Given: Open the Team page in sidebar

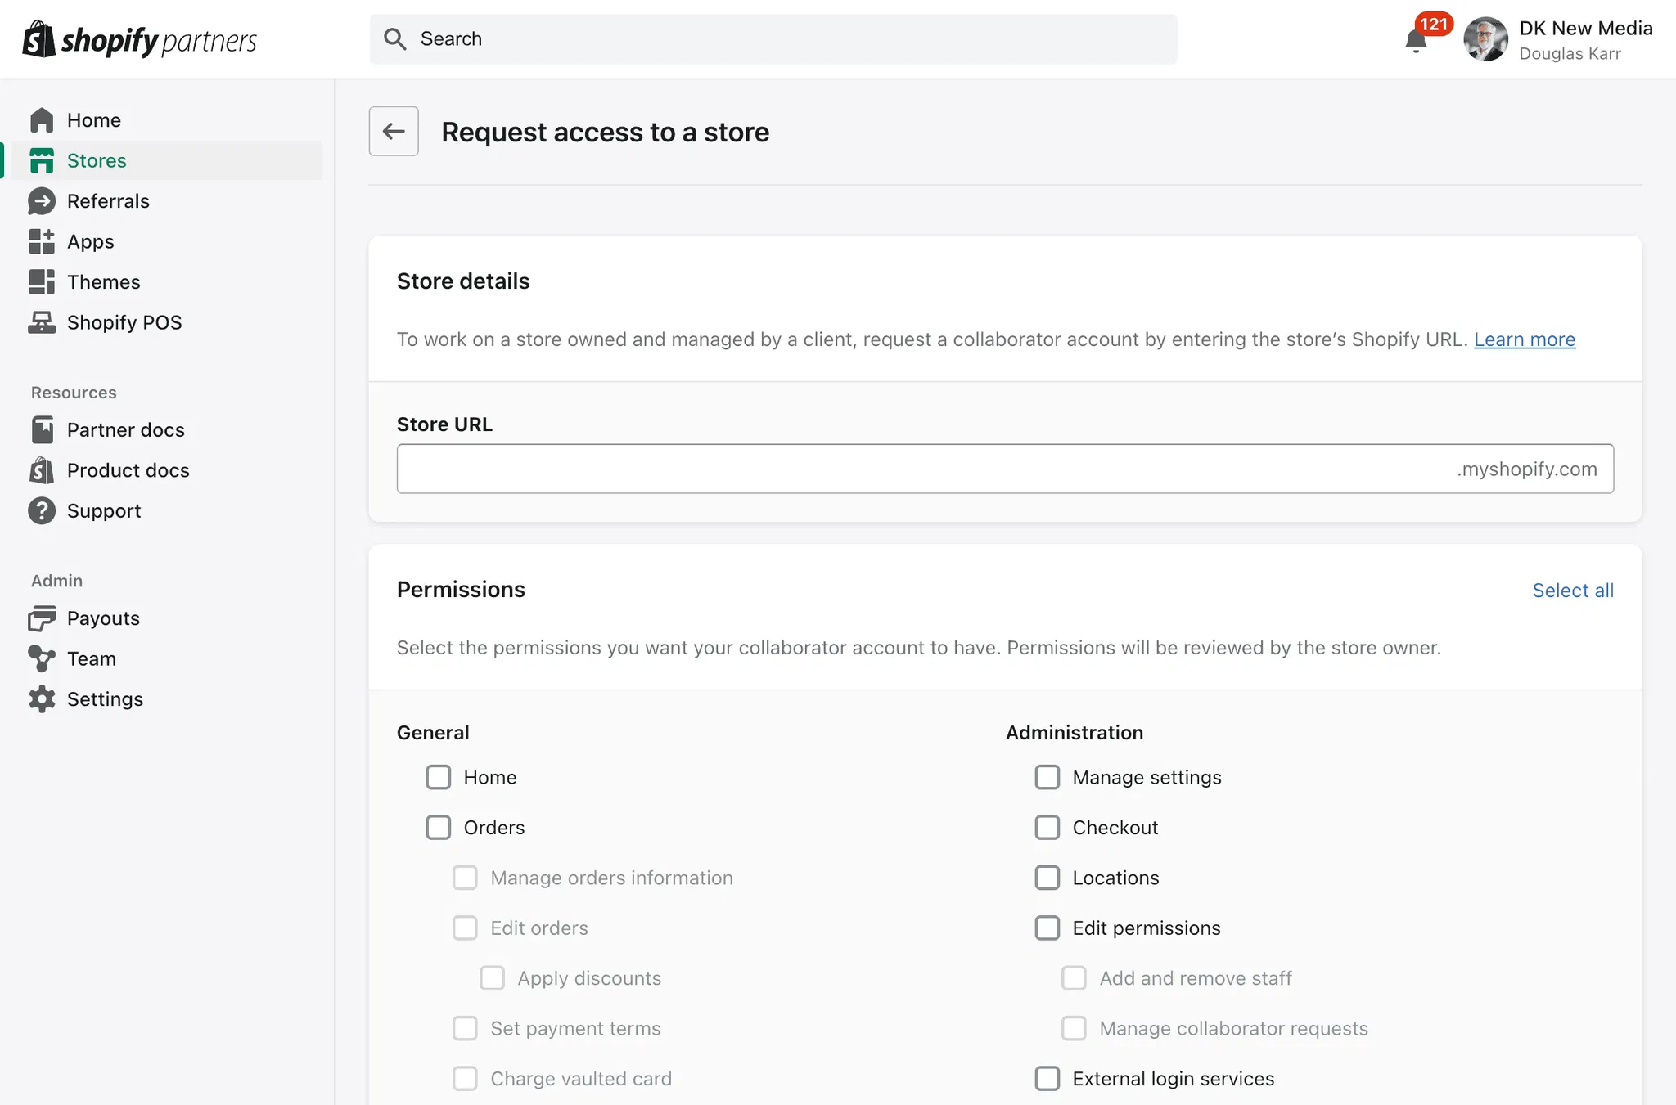Looking at the screenshot, I should pyautogui.click(x=91, y=659).
